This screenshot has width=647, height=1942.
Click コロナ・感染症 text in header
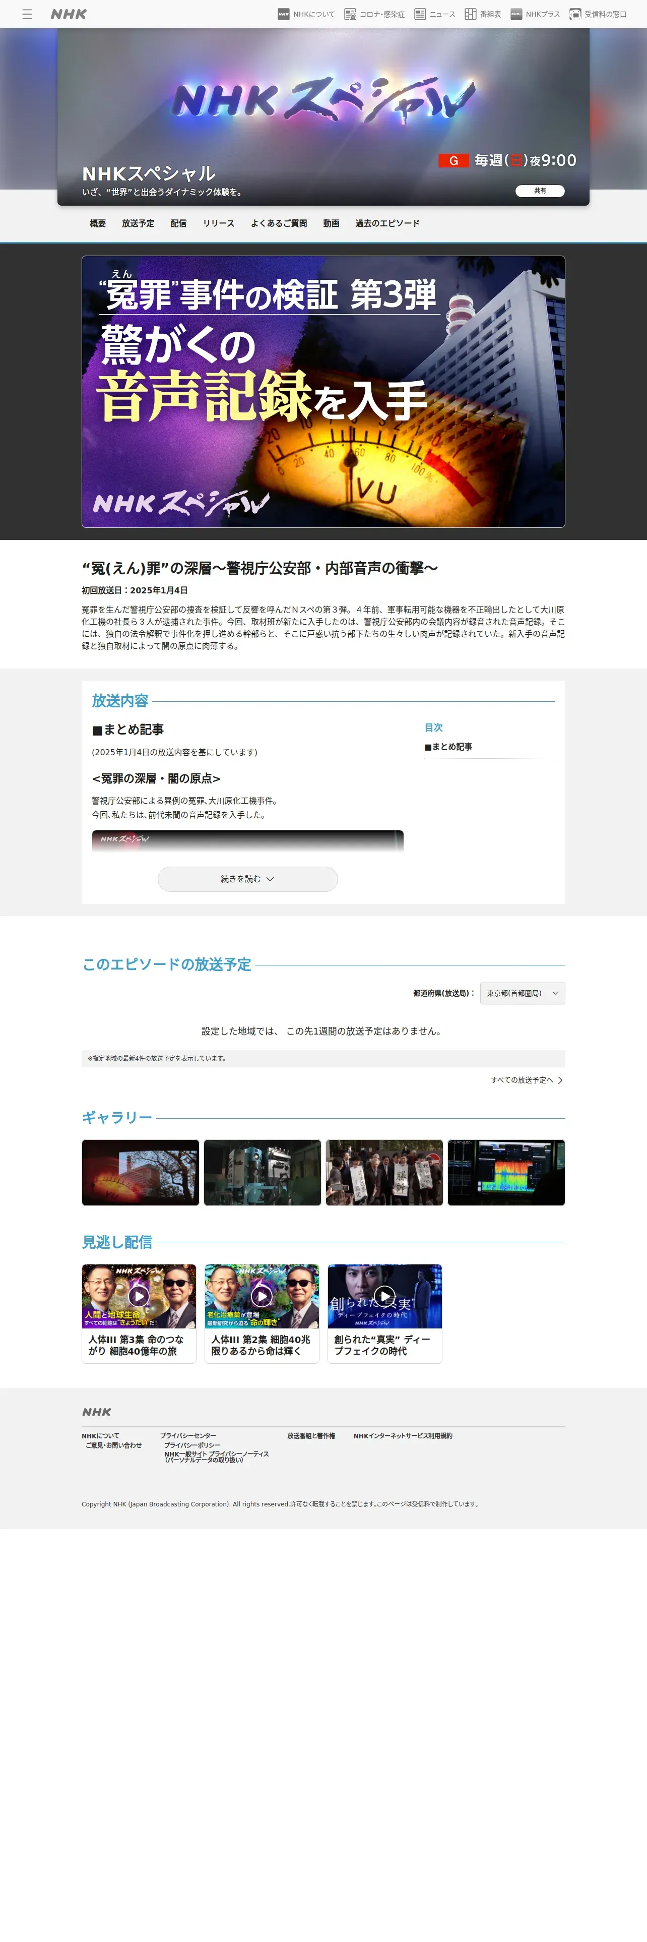coord(382,14)
